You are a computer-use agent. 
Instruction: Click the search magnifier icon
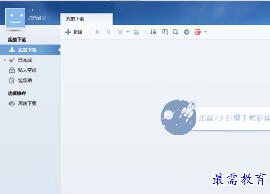[x=175, y=32]
